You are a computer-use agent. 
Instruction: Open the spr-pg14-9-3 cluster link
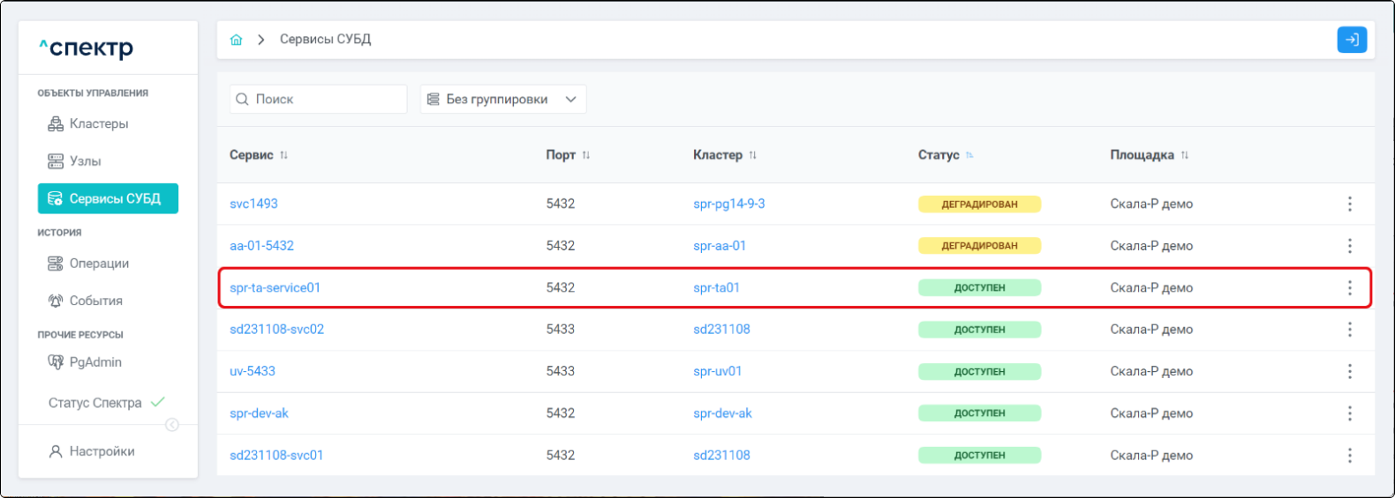coord(728,204)
